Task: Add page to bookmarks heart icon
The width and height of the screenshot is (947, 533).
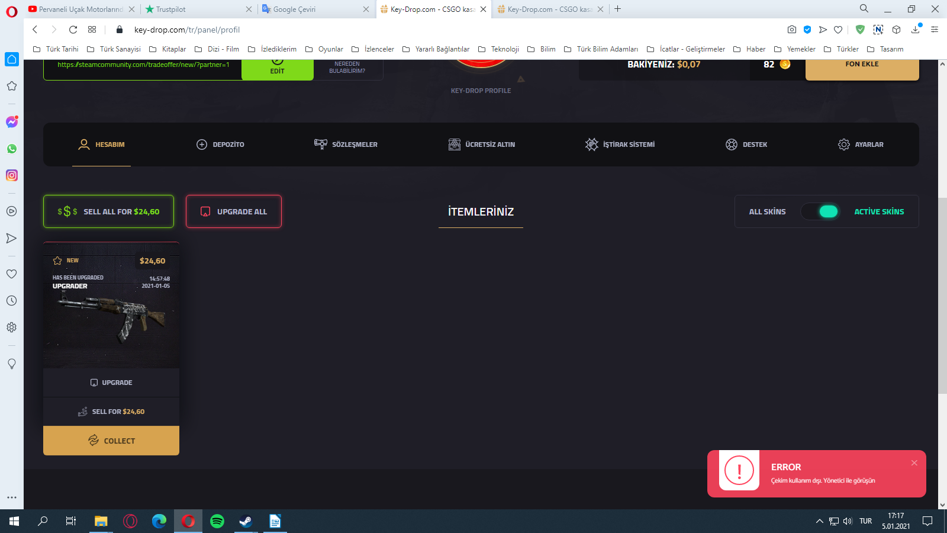Action: tap(838, 30)
